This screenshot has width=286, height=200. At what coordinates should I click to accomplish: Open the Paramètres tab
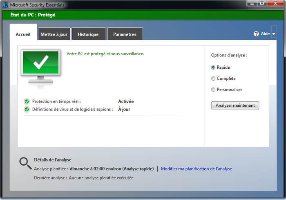point(125,34)
